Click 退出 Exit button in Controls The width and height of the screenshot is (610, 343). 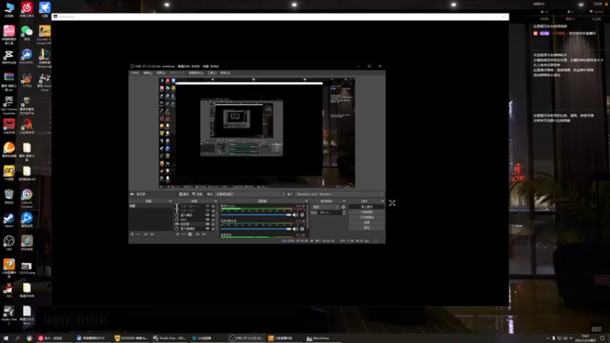(x=367, y=227)
